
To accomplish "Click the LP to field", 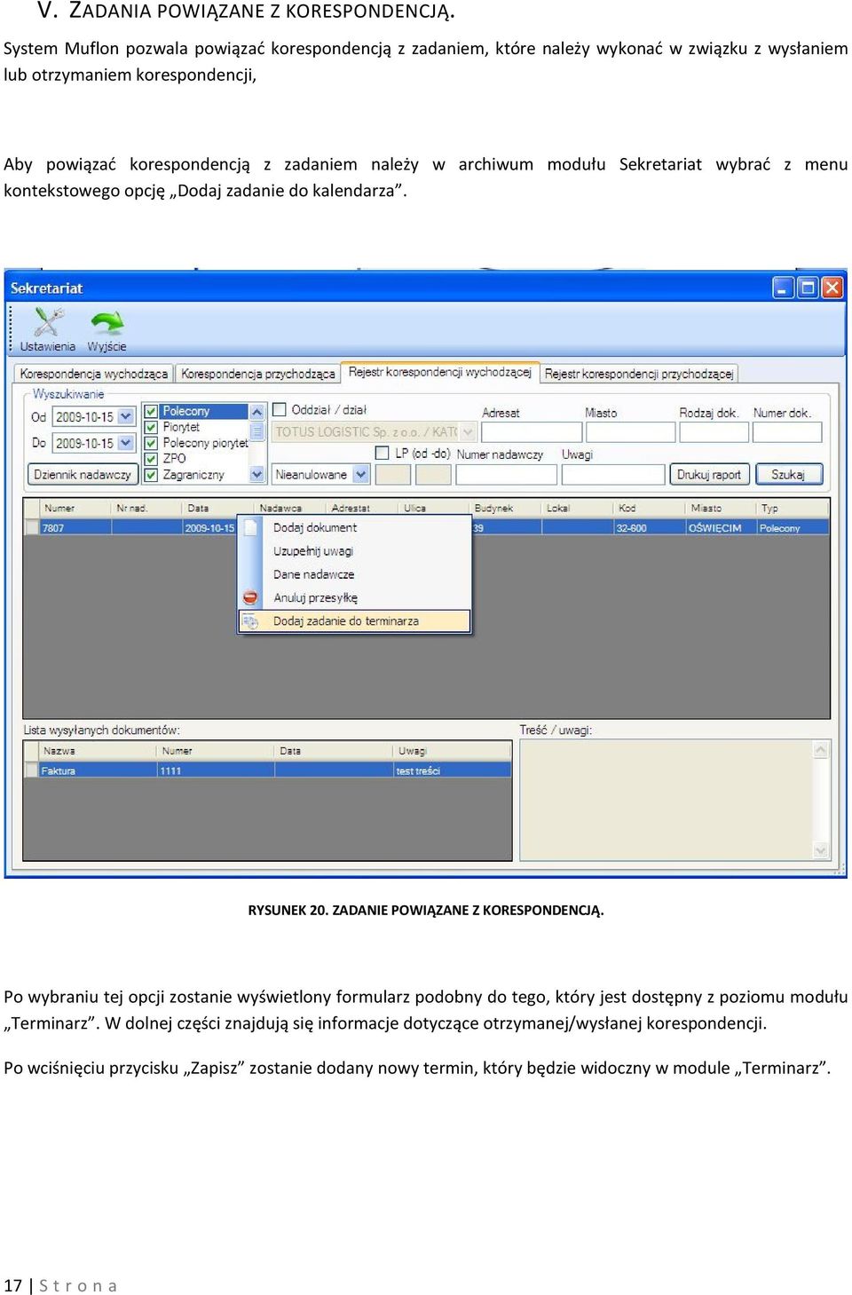I will [x=433, y=475].
